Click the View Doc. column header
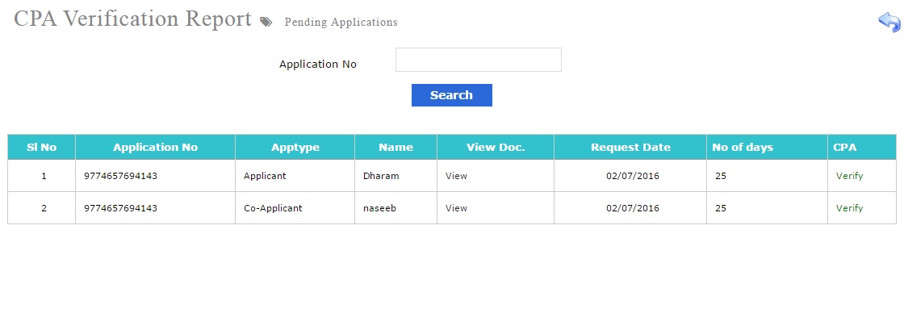904x334 pixels. (x=496, y=147)
